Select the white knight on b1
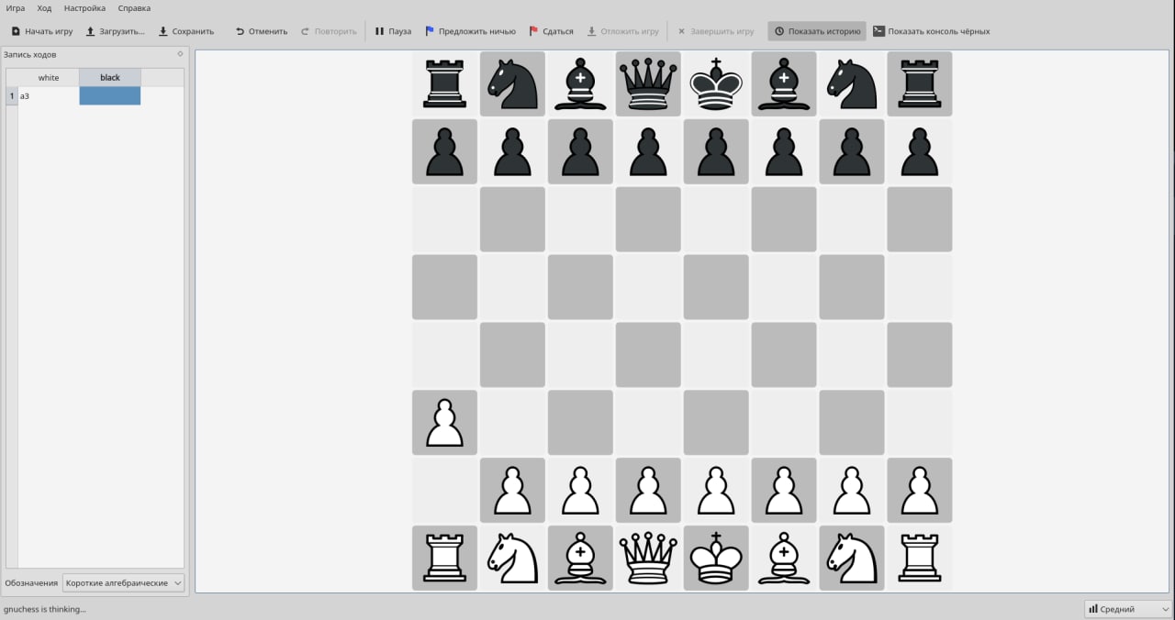The height and width of the screenshot is (620, 1175). pyautogui.click(x=512, y=559)
